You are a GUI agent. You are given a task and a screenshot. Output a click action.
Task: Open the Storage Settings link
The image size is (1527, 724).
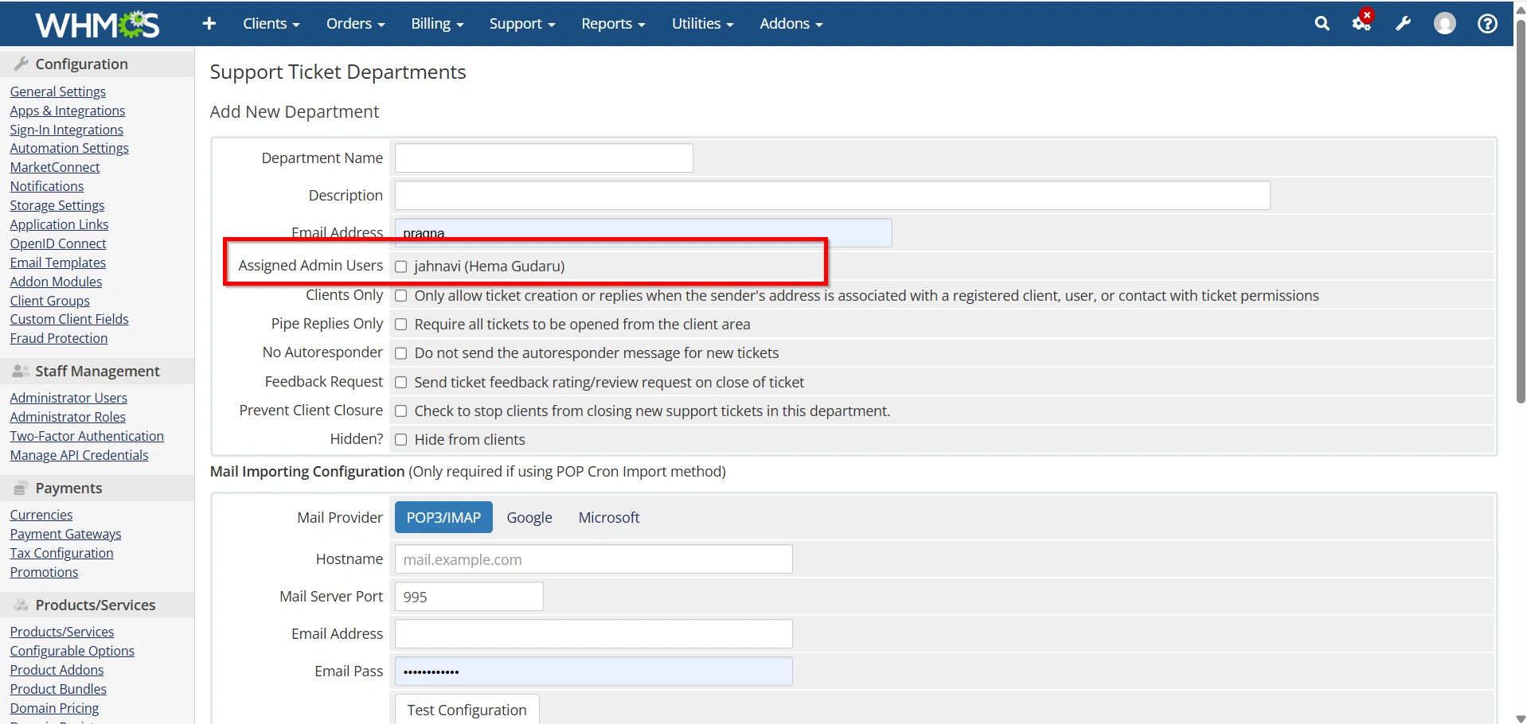(x=57, y=205)
